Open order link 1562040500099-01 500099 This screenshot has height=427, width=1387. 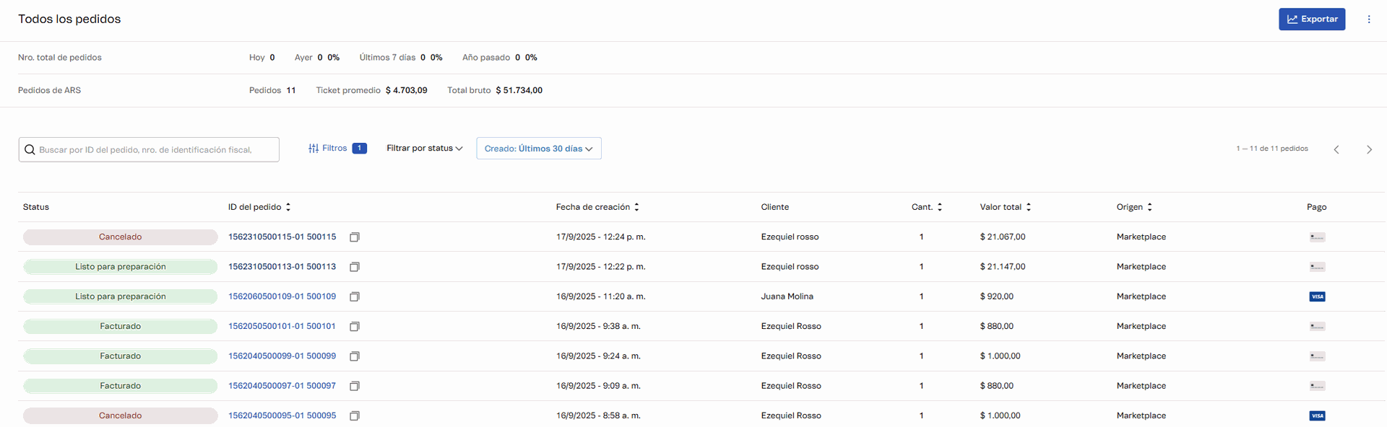click(x=282, y=356)
